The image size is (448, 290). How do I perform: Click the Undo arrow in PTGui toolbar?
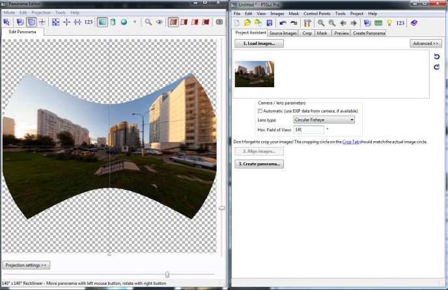pos(283,23)
